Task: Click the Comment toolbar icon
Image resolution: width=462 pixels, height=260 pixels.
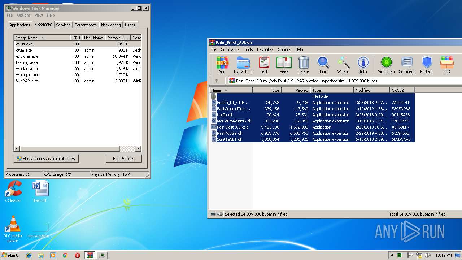Action: [x=407, y=65]
